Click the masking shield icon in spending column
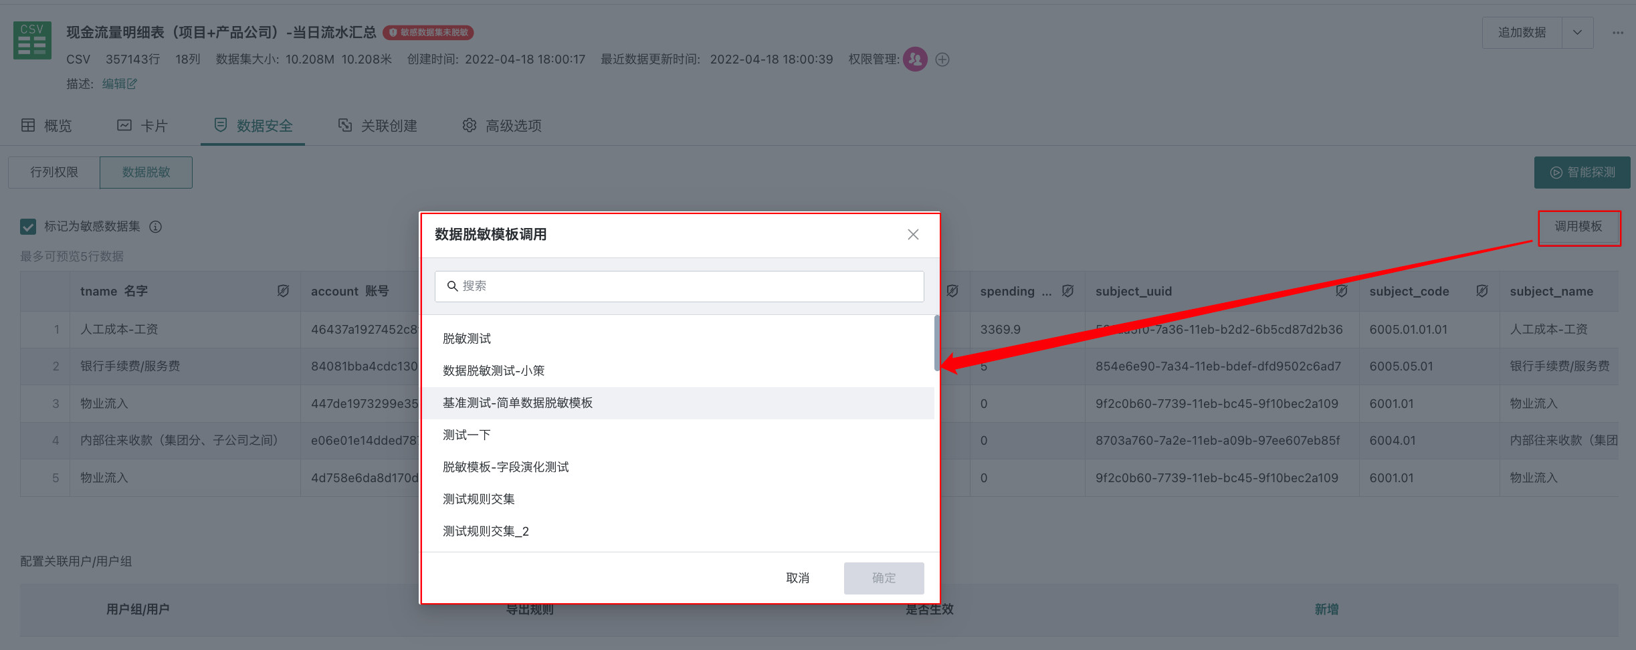 pos(1067,291)
